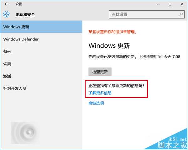188x150 pixels.
Task: Click the back arrow icon
Action: click(x=6, y=4)
